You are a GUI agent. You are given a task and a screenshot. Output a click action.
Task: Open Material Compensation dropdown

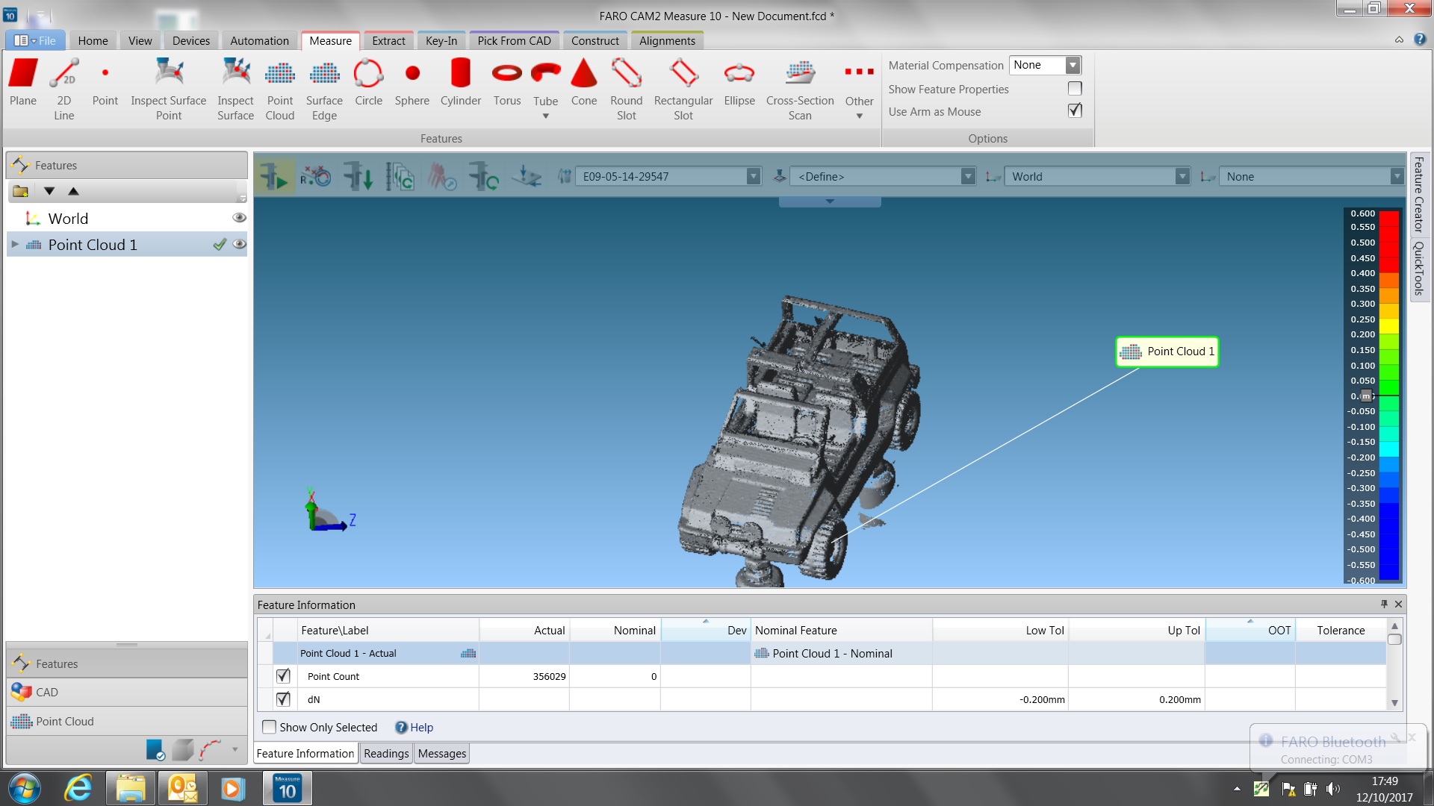pos(1073,65)
